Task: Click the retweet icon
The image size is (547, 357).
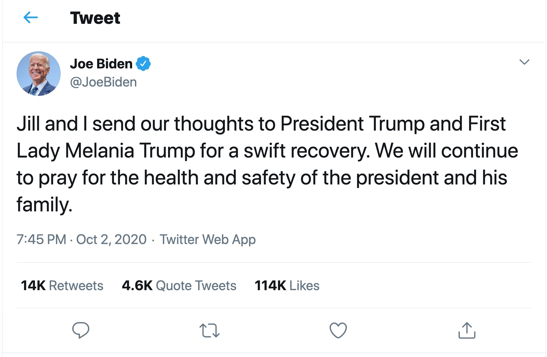Action: 210,330
